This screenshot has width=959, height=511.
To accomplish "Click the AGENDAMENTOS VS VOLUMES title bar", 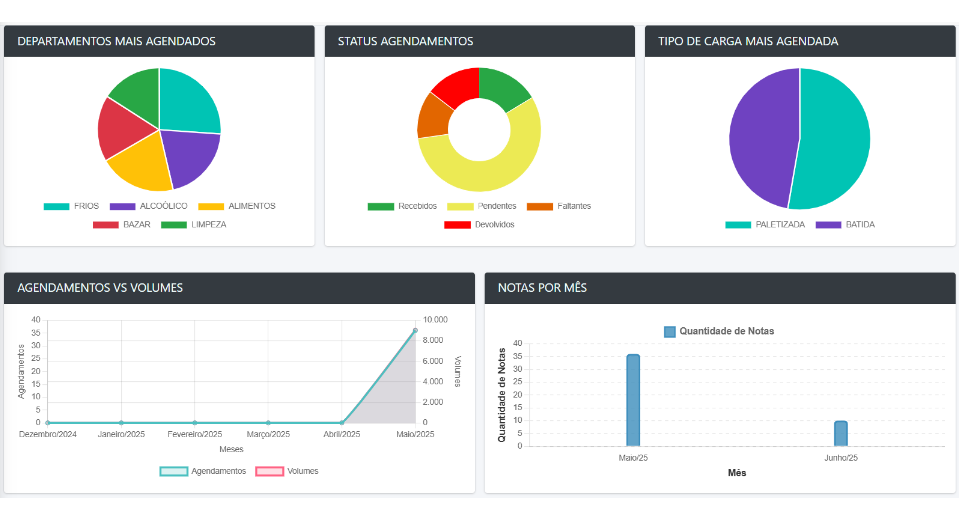I will pos(100,288).
